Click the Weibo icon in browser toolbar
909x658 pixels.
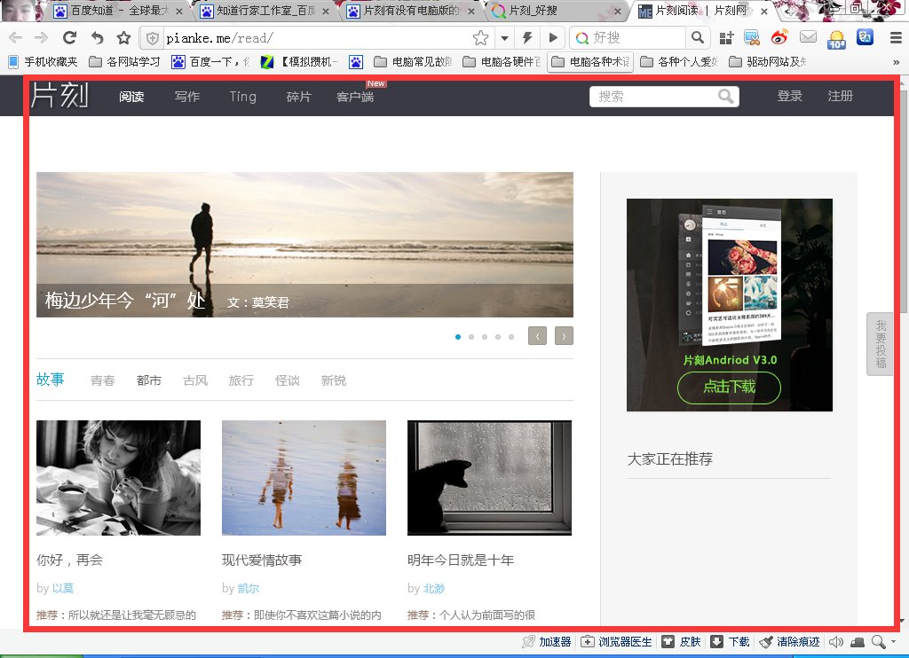coord(779,38)
